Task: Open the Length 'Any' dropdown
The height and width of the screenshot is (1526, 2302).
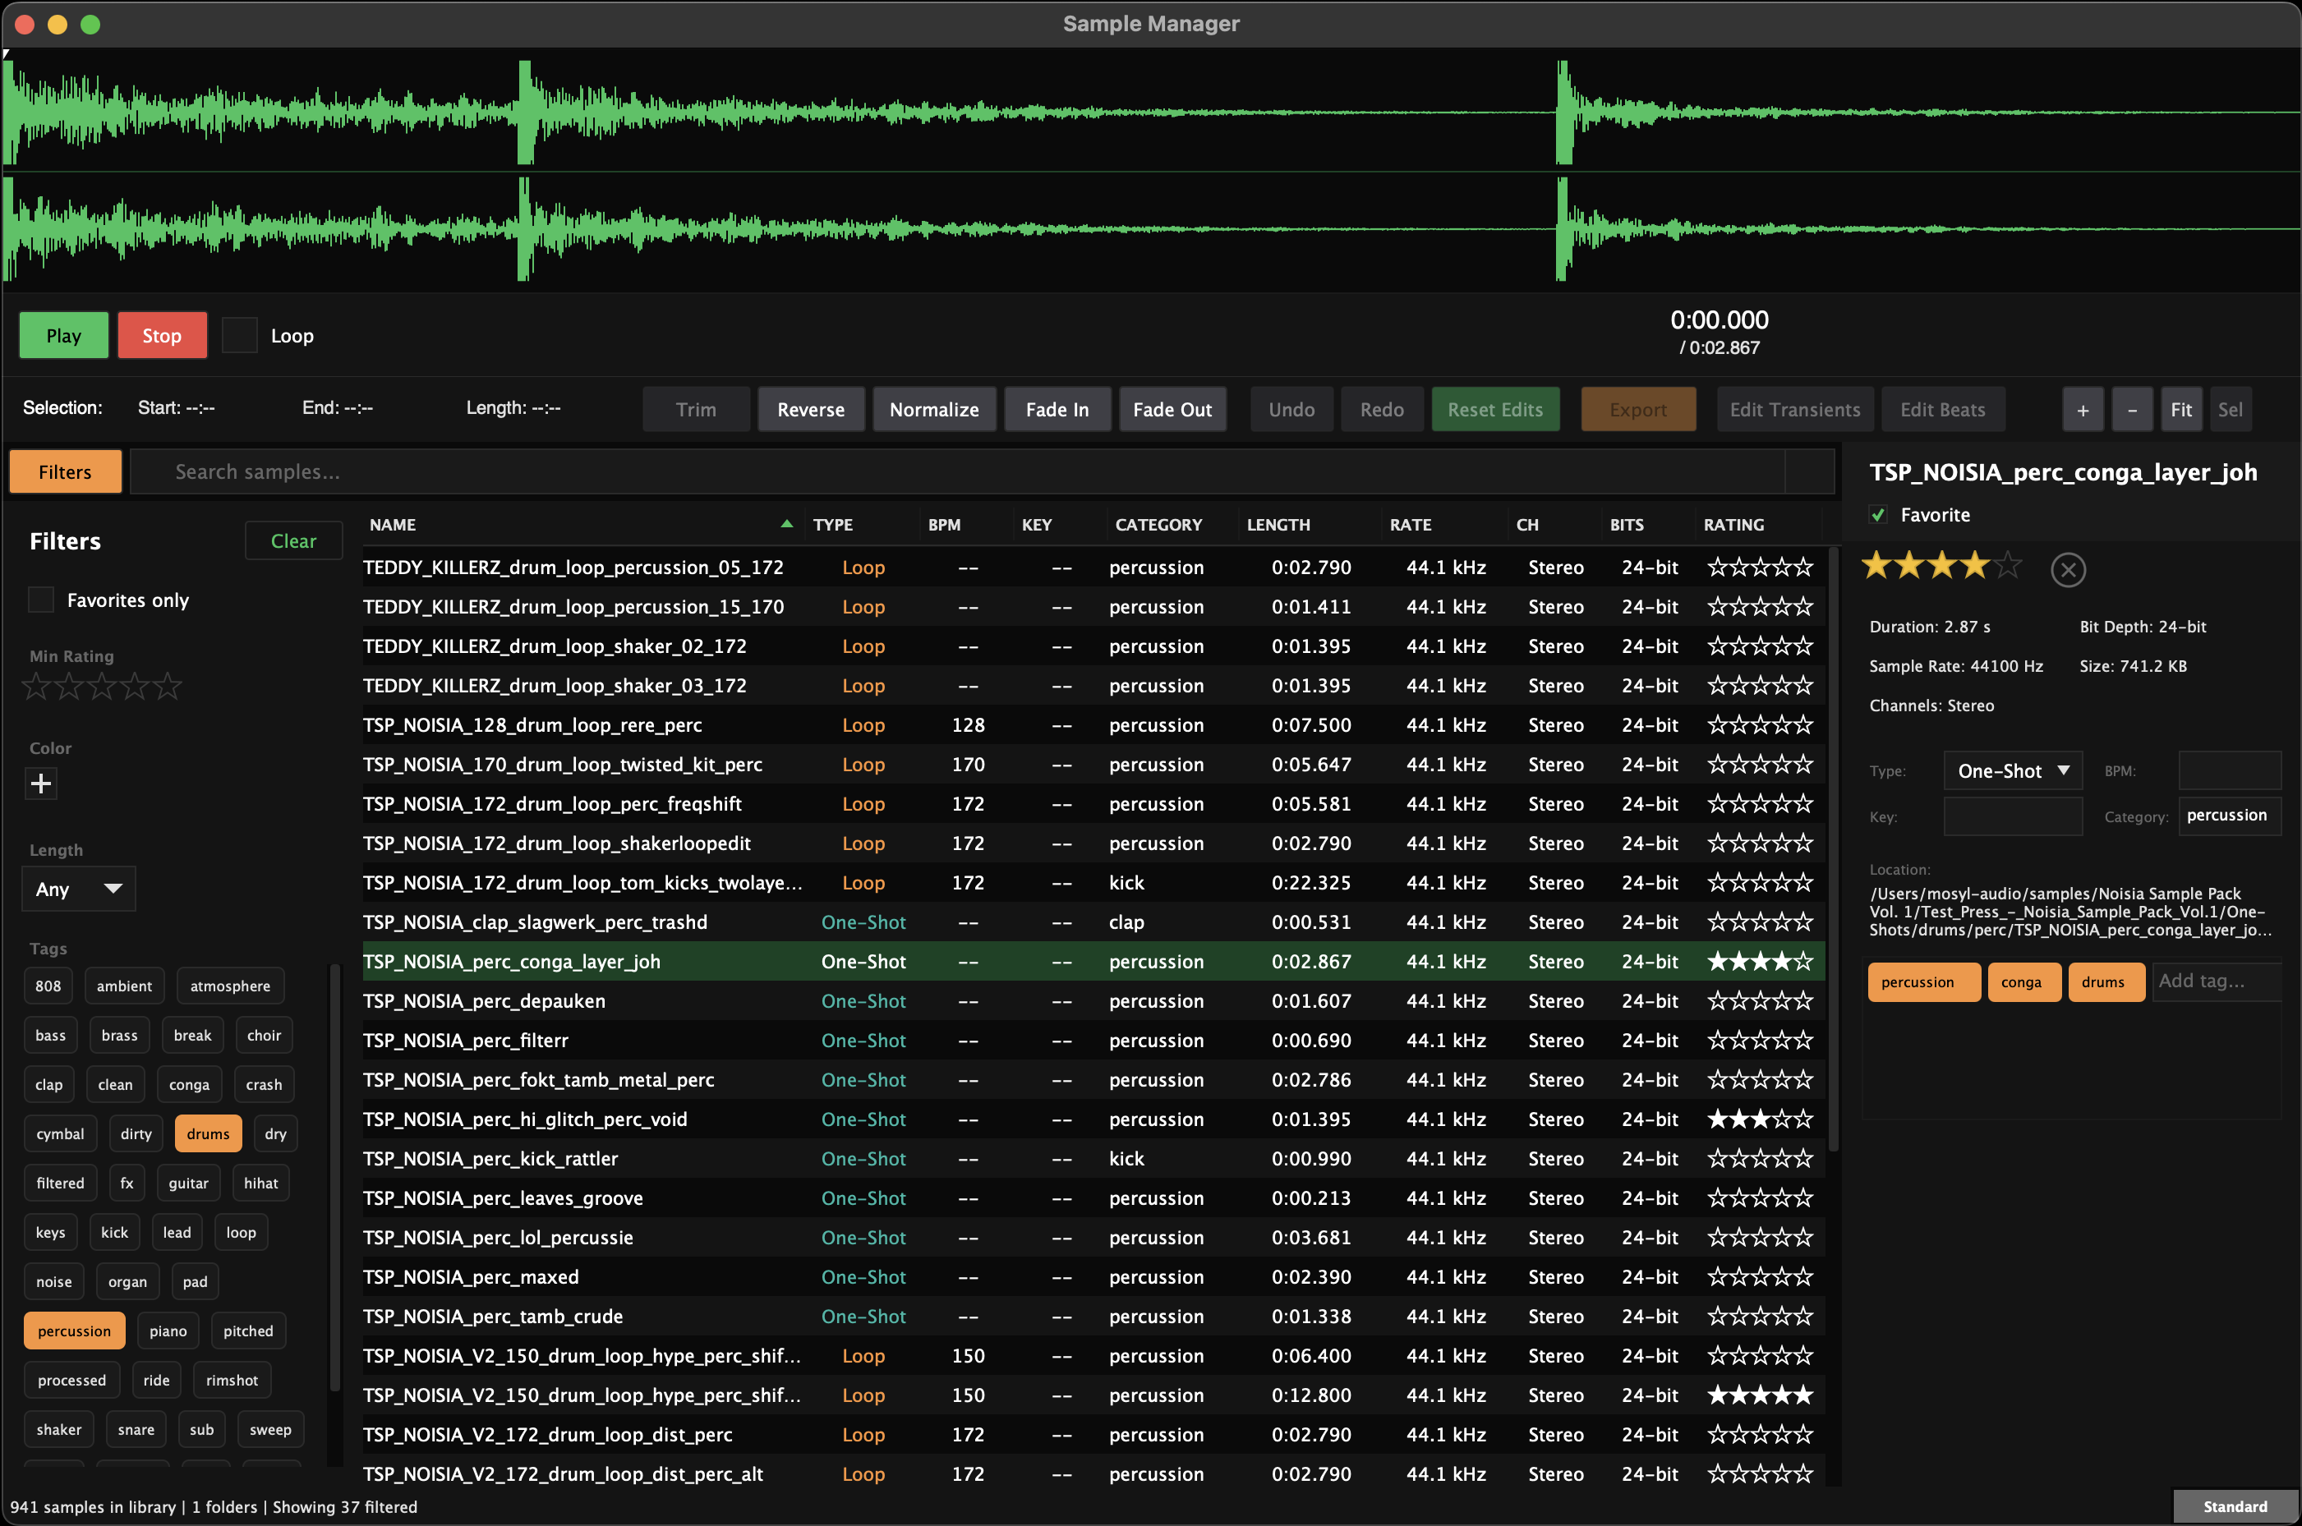Action: pos(78,889)
